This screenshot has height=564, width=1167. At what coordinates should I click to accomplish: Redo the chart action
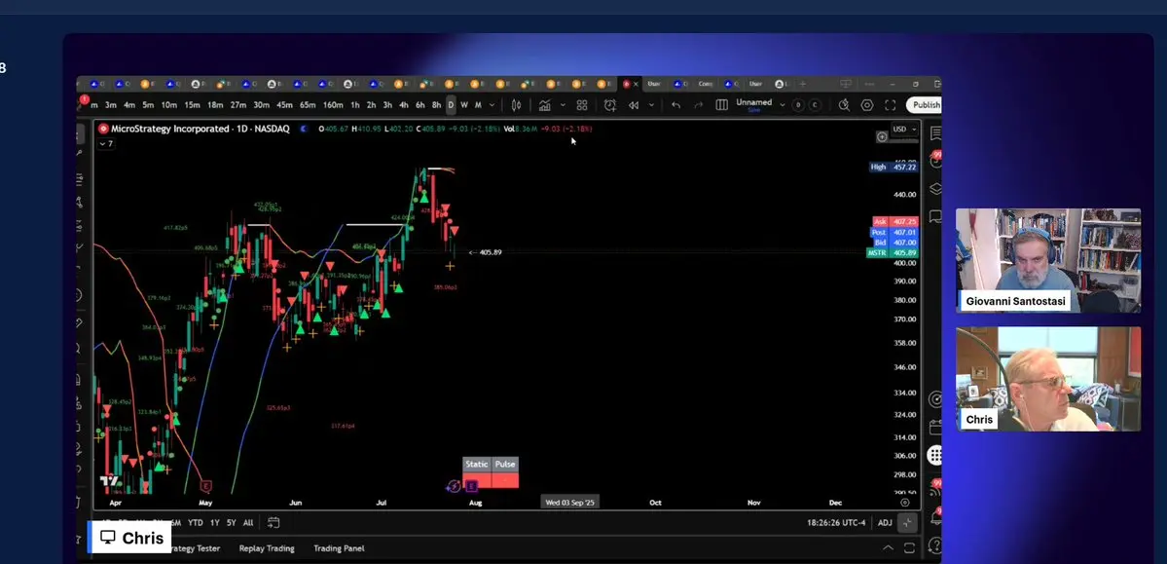[x=698, y=105]
